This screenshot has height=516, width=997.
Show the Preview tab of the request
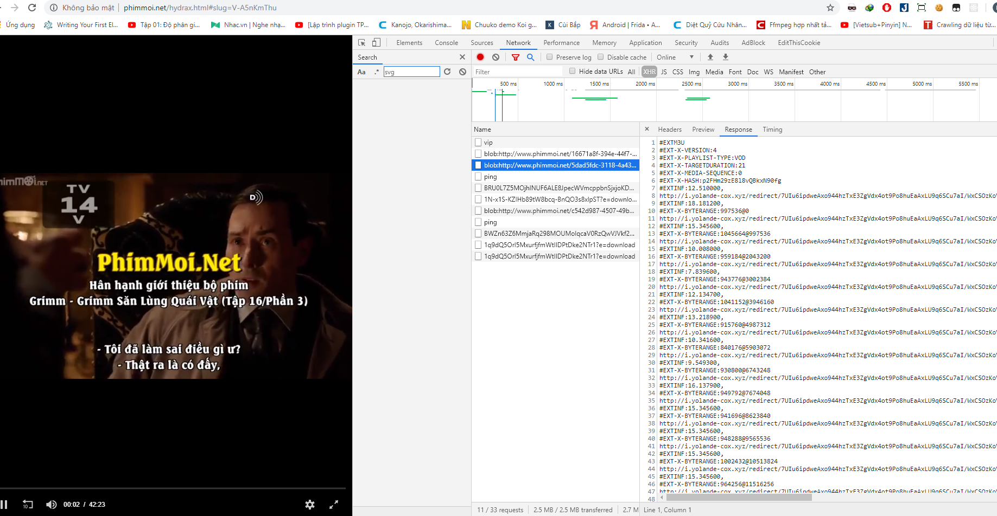703,129
